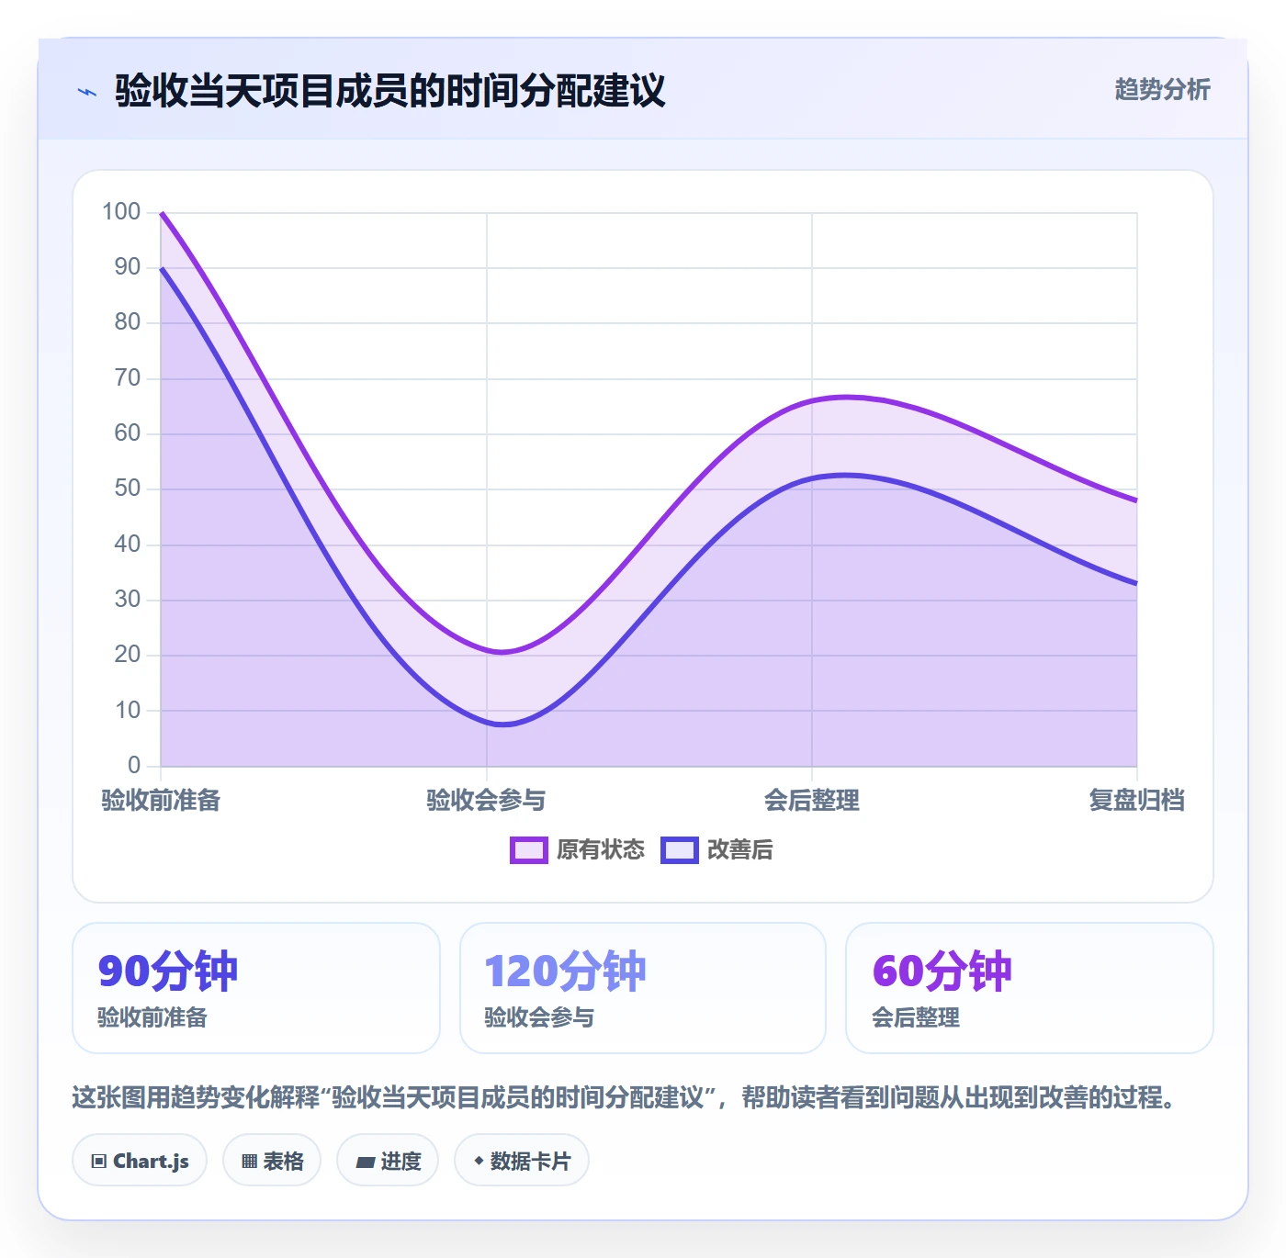Screen dimensions: 1286x1258
Task: Toggle the 改善后 legend swatch
Action: (x=680, y=850)
